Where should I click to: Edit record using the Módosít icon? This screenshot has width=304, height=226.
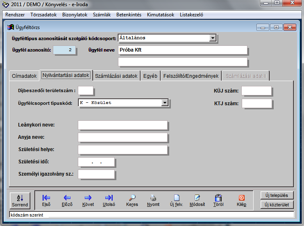coord(197,198)
